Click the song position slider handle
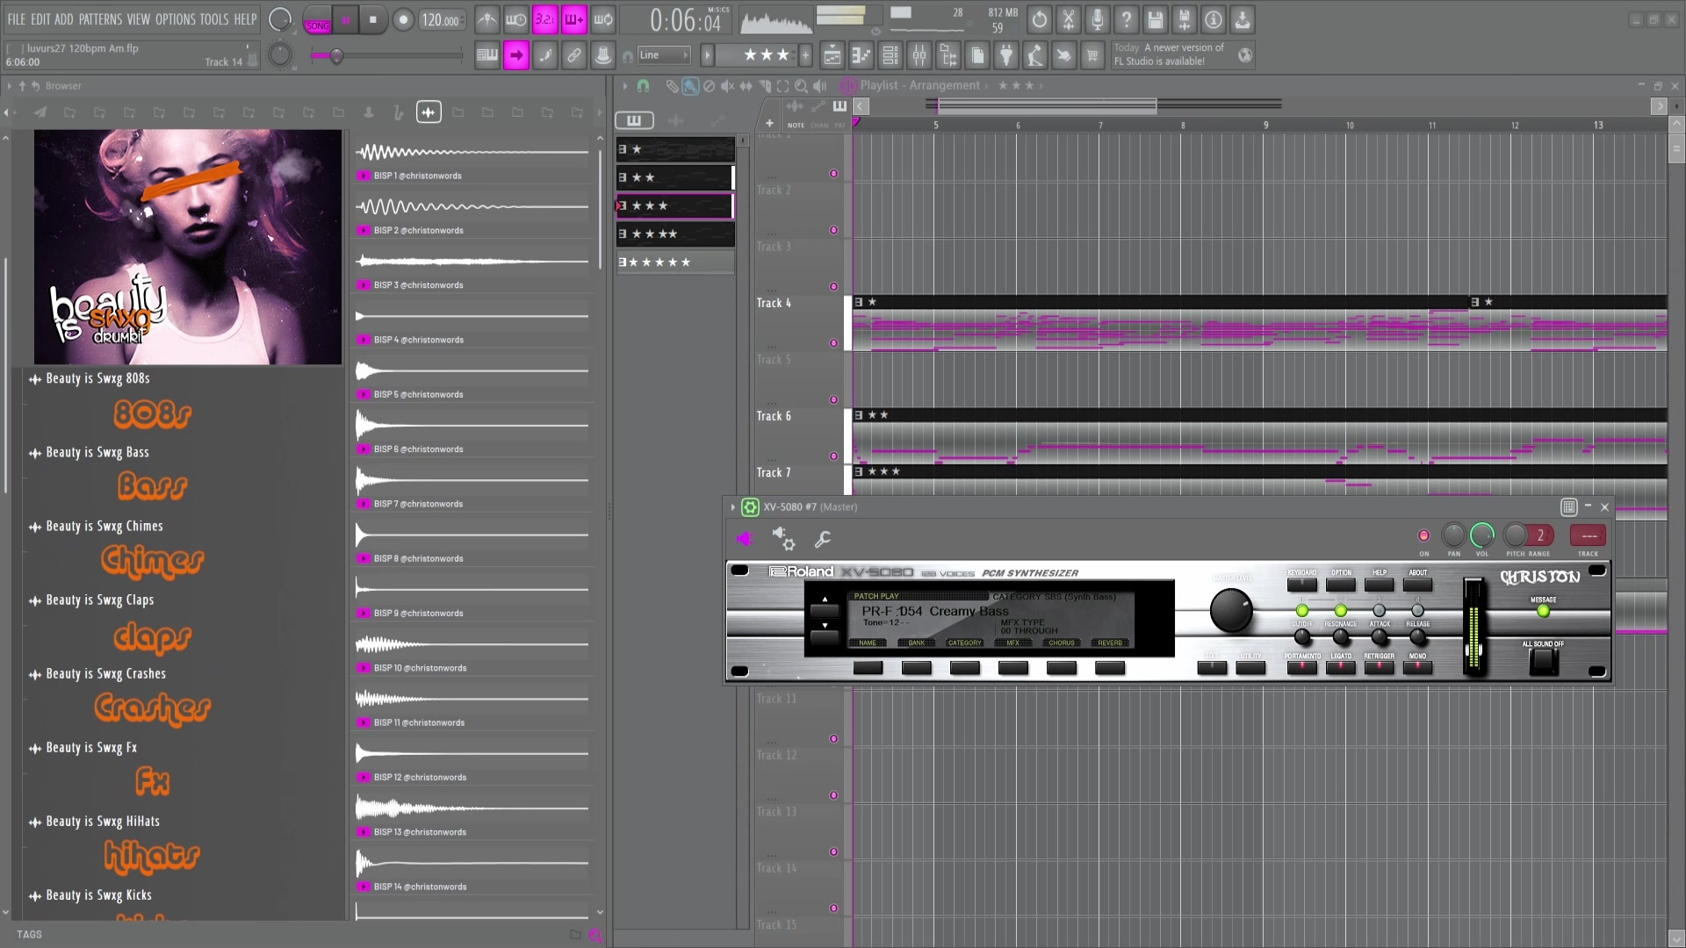Viewport: 1686px width, 948px height. point(336,56)
